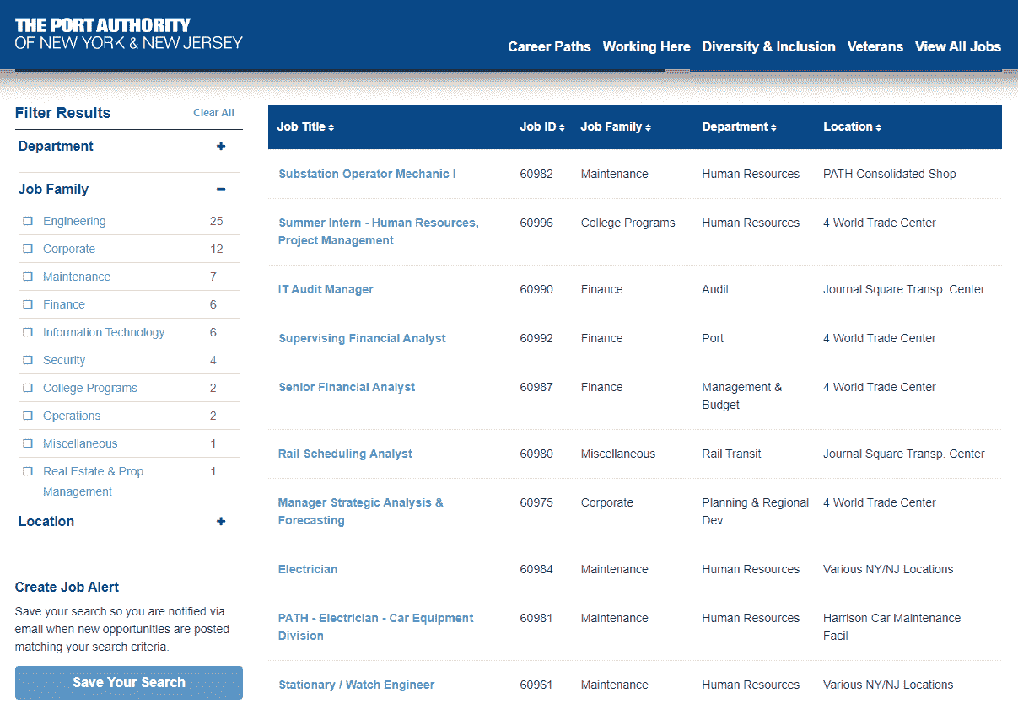Collapse the Job Family filter minus icon

221,189
